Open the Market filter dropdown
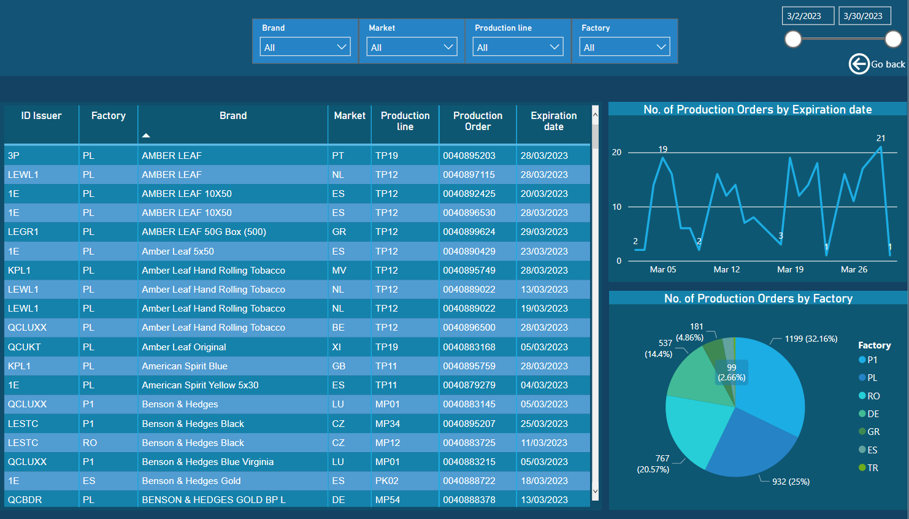The width and height of the screenshot is (909, 519). pyautogui.click(x=412, y=47)
